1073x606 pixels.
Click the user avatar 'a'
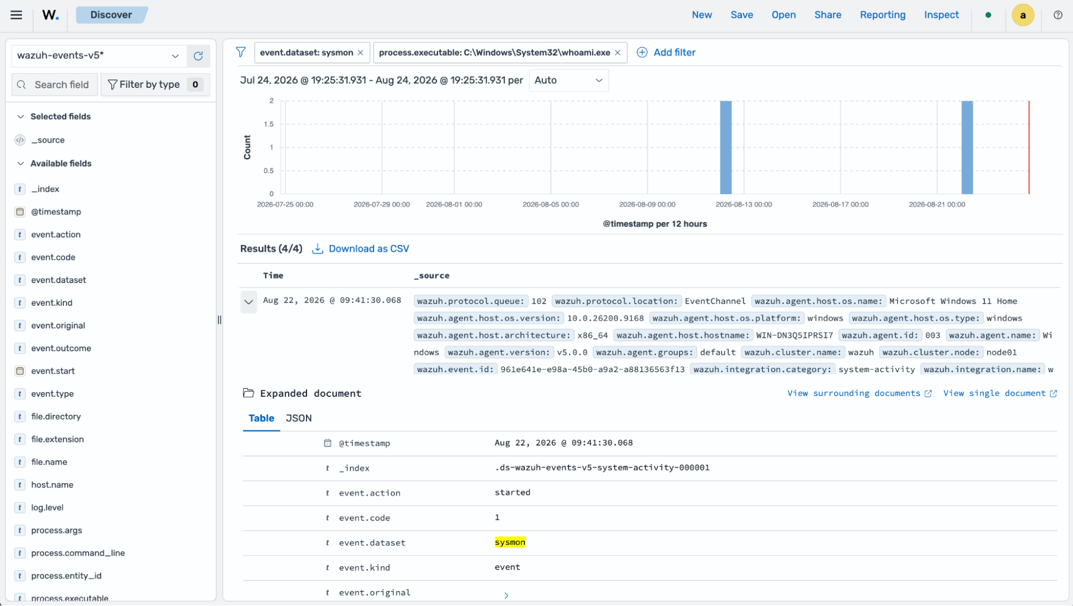[x=1023, y=15]
